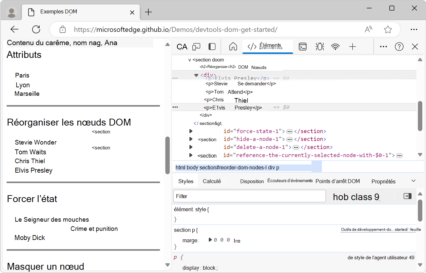Open the Network tool wifi icon
This screenshot has width=426, height=273.
[x=335, y=47]
